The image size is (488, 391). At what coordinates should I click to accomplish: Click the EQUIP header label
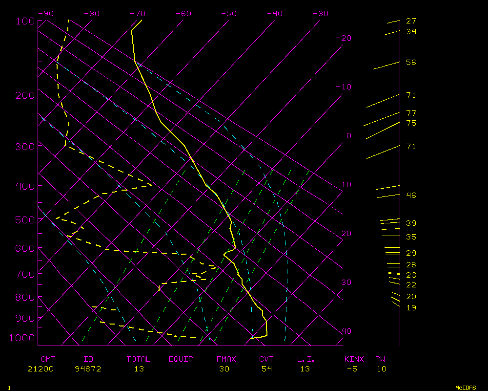181,359
